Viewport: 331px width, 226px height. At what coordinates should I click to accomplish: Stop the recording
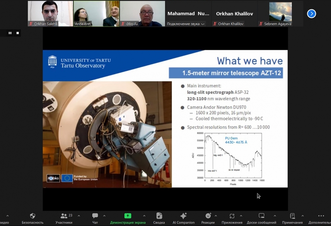[18, 33]
